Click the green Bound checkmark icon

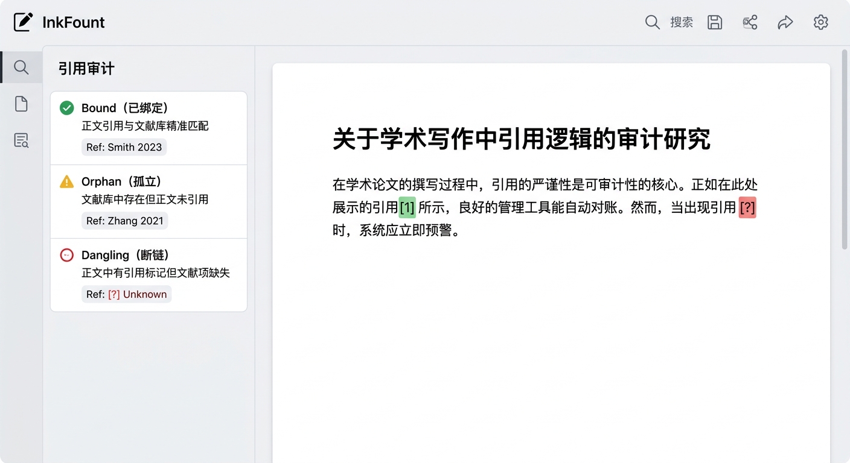click(66, 108)
